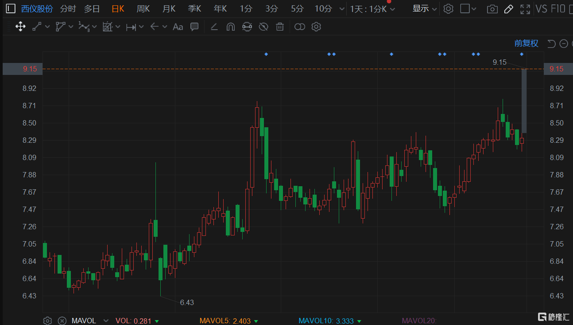Enter fullscreen chart mode

pos(525,9)
